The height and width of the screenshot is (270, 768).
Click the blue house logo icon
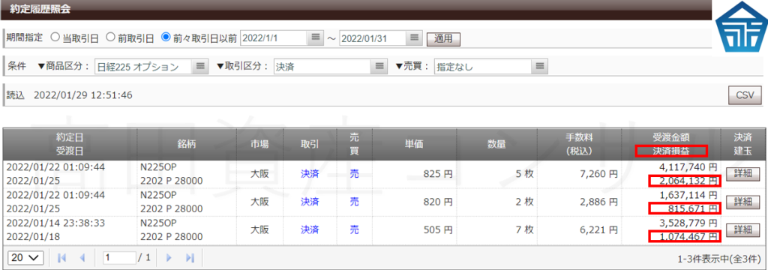click(741, 28)
